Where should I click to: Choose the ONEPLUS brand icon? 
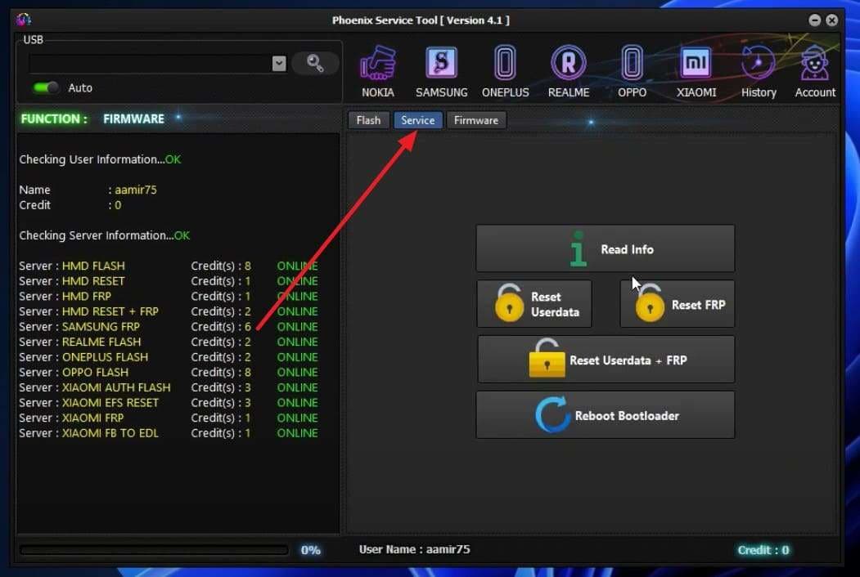pos(505,72)
